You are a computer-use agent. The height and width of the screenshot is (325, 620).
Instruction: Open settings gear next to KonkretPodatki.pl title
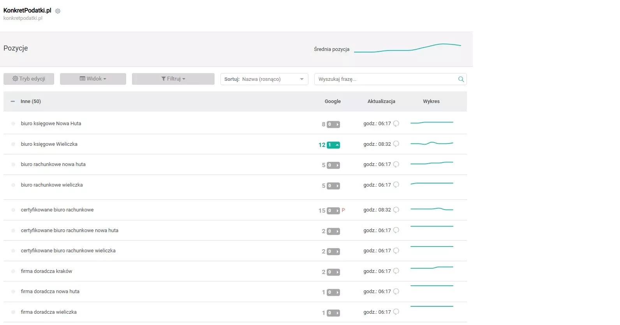tap(58, 11)
